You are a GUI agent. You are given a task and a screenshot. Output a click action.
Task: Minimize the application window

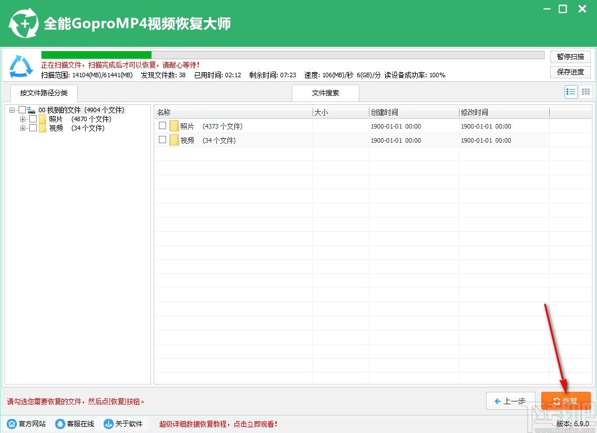pyautogui.click(x=547, y=9)
